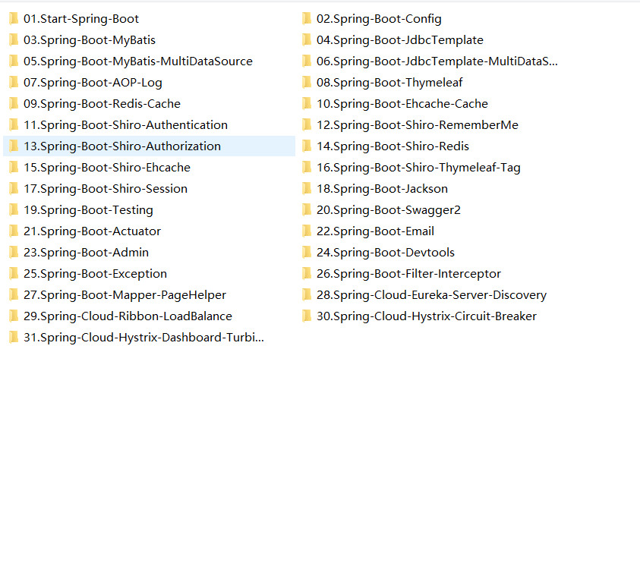Click the name "10.Spring-Boot-Ehcache-Cache"
Screen dimensions: 640x566
pyautogui.click(x=402, y=104)
